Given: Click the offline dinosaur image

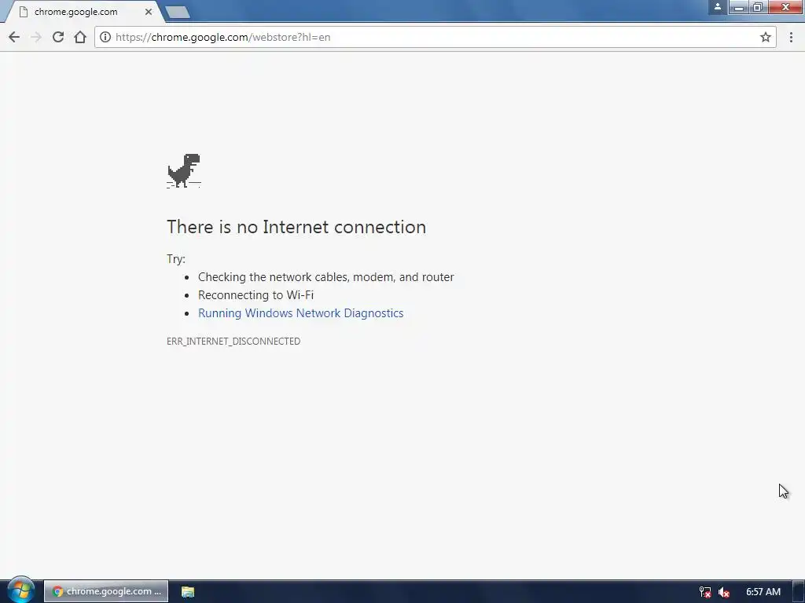Looking at the screenshot, I should coord(184,170).
